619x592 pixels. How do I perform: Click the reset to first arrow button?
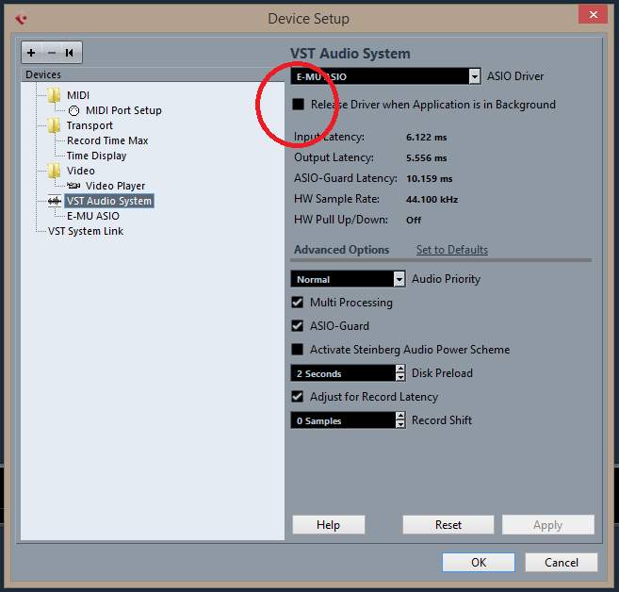coord(70,53)
